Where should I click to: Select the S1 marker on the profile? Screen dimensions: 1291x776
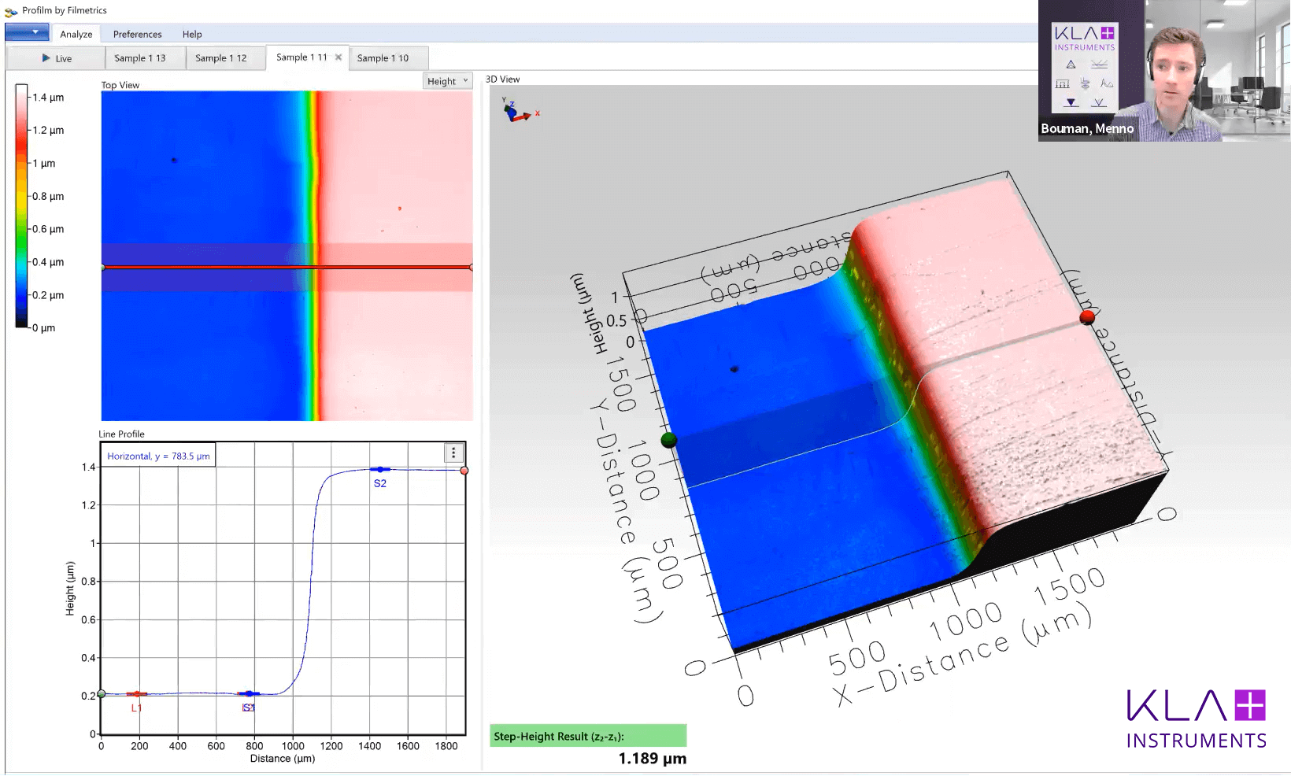[x=249, y=694]
